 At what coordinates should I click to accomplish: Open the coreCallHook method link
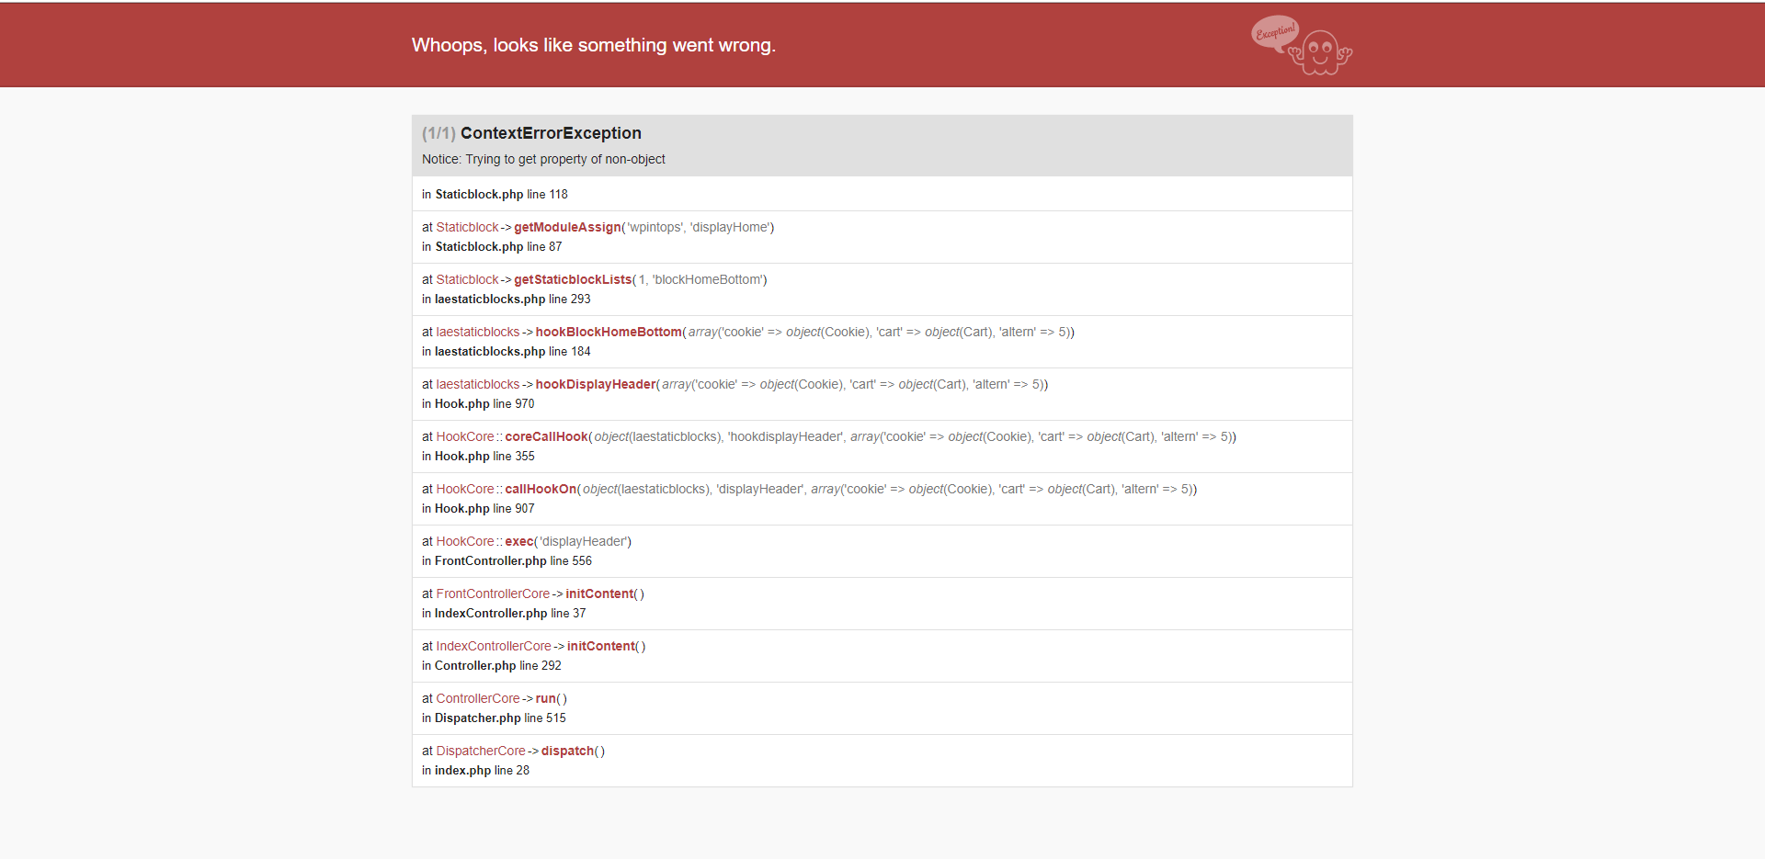[546, 436]
